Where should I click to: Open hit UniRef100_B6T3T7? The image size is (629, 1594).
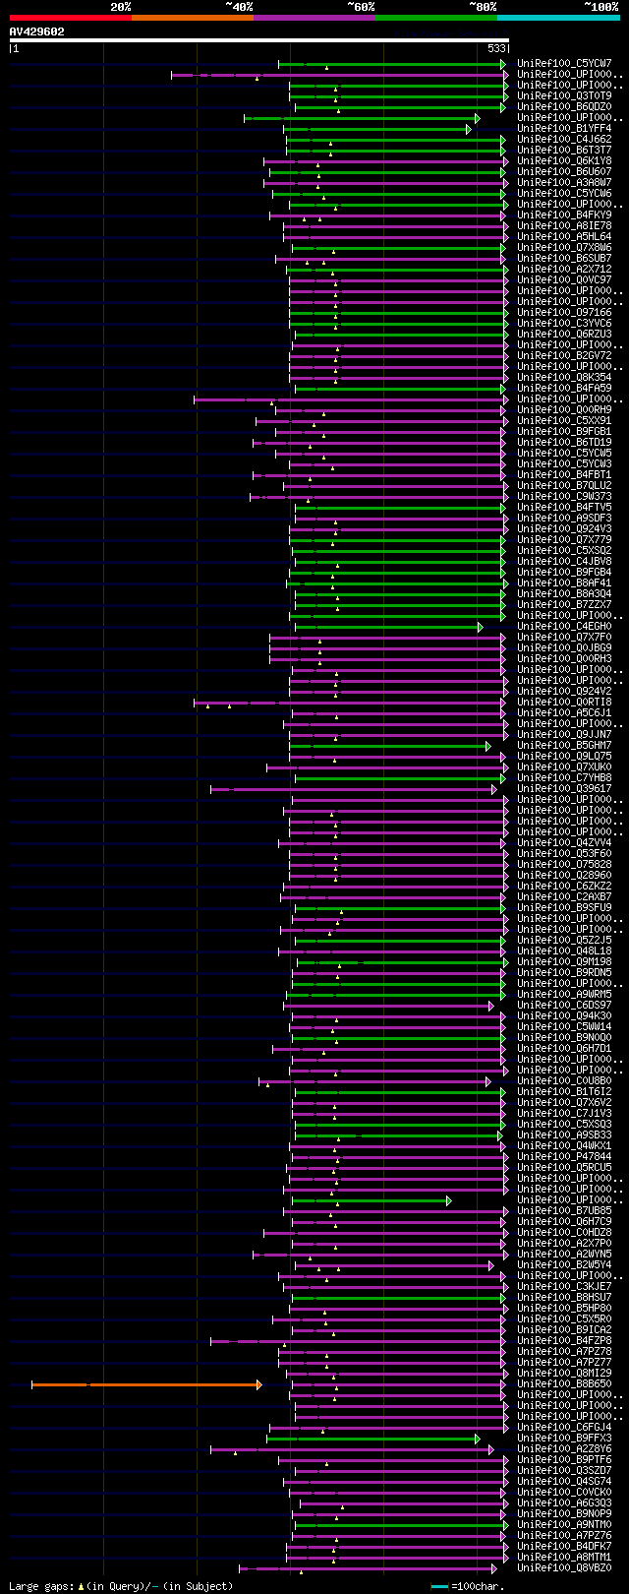tap(564, 150)
